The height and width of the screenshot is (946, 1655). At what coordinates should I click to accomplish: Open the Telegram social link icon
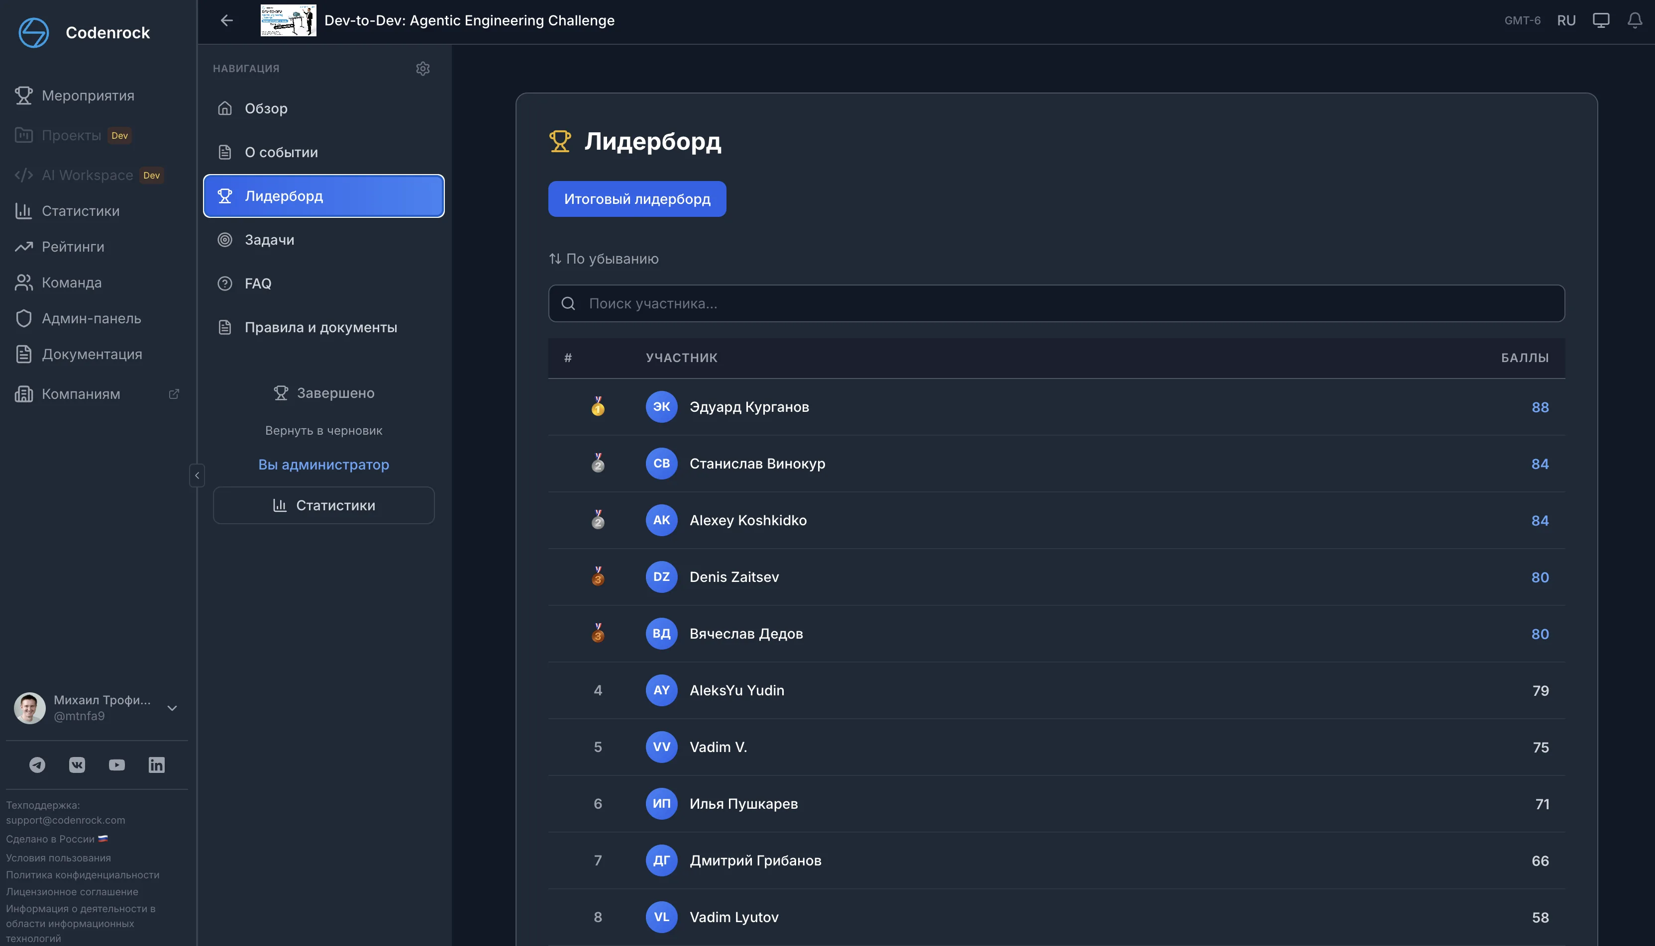pos(37,765)
